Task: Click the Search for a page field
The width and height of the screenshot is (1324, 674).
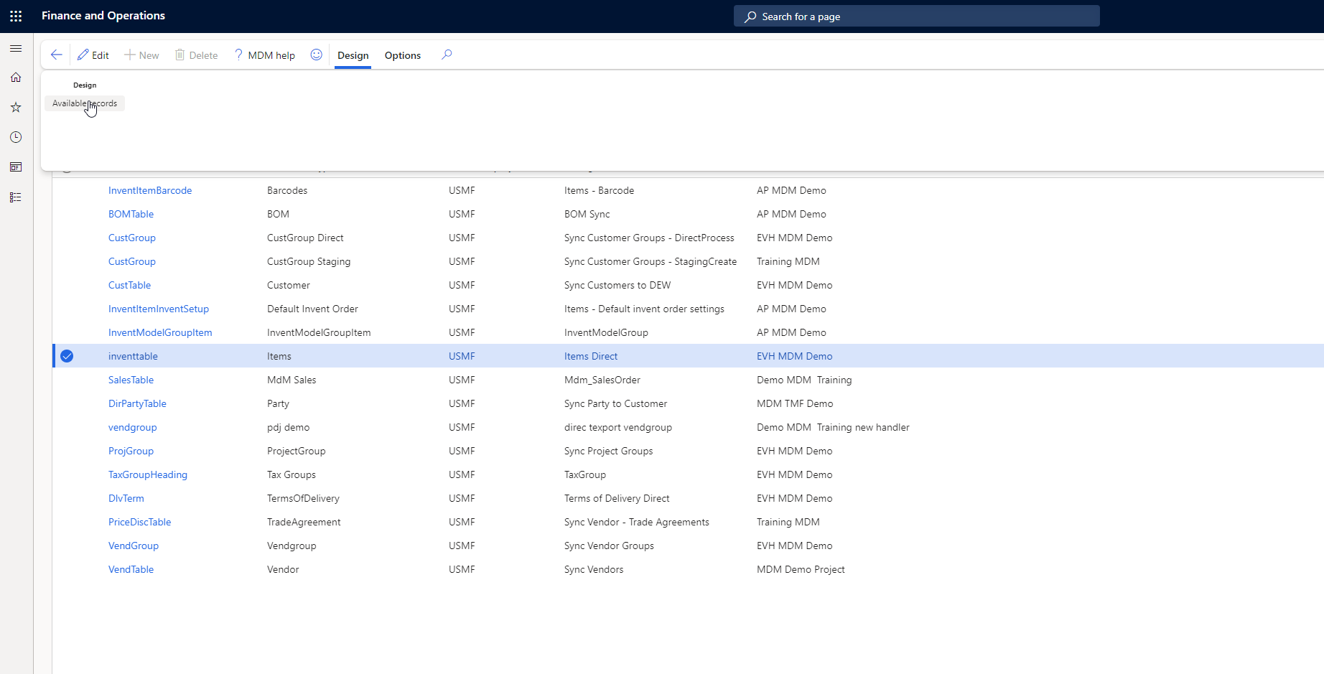Action: coord(917,16)
